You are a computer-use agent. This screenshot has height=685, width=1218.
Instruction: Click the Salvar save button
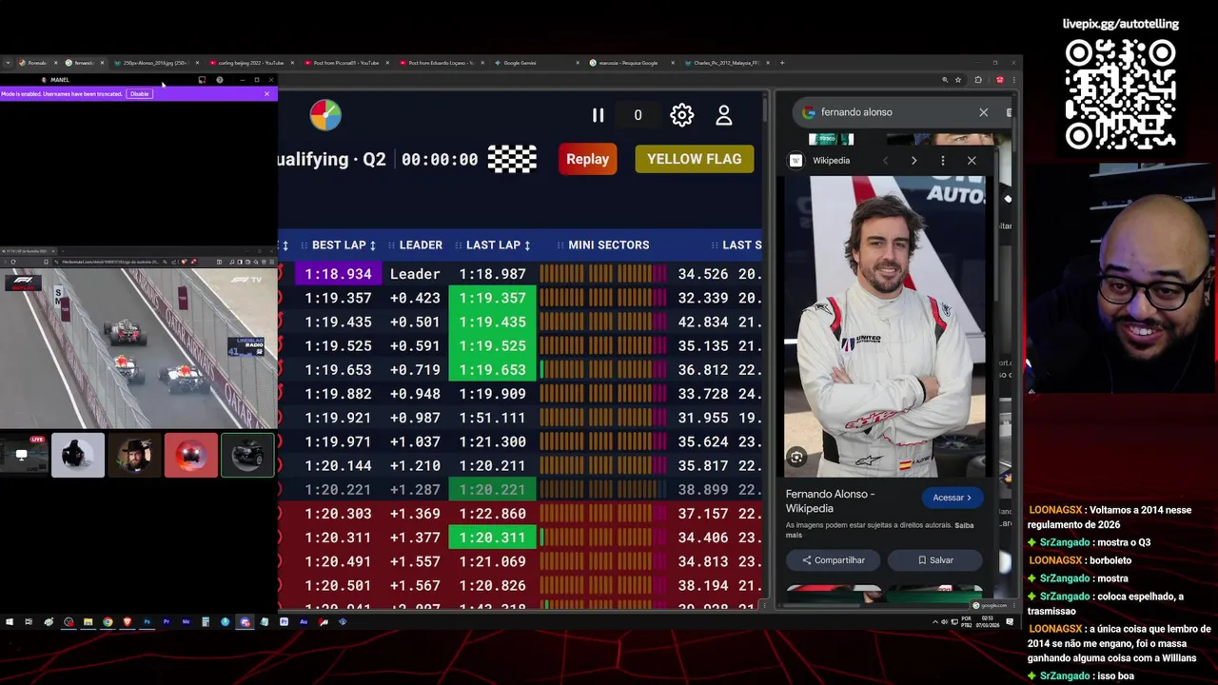tap(935, 560)
